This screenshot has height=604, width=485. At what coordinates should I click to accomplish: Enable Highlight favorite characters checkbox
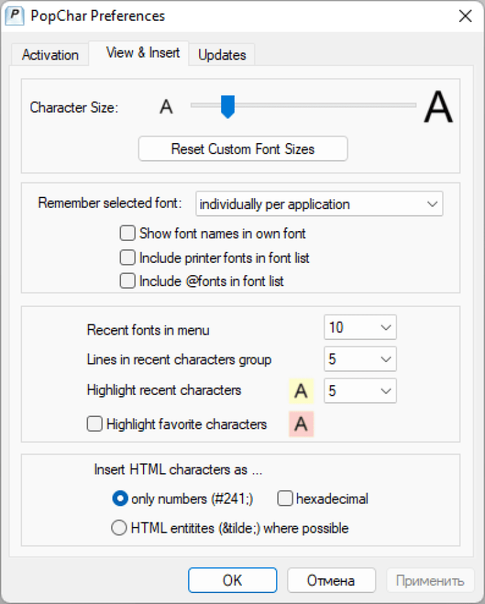[x=95, y=425]
